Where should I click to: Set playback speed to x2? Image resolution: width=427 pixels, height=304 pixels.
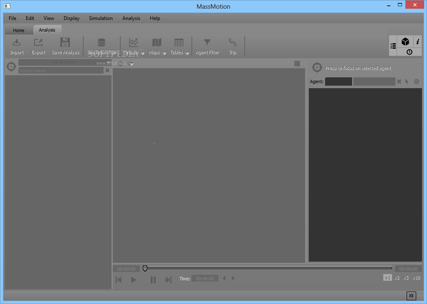(x=397, y=278)
